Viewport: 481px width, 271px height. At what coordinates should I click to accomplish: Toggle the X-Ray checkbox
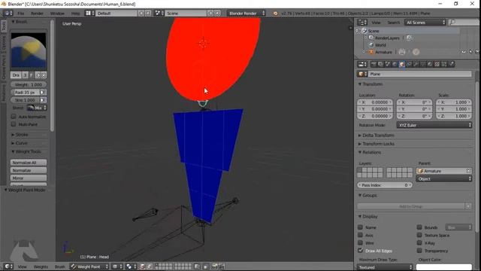tap(419, 242)
